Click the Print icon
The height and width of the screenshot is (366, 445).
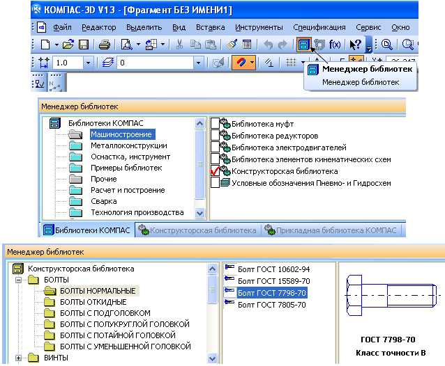[x=105, y=45]
